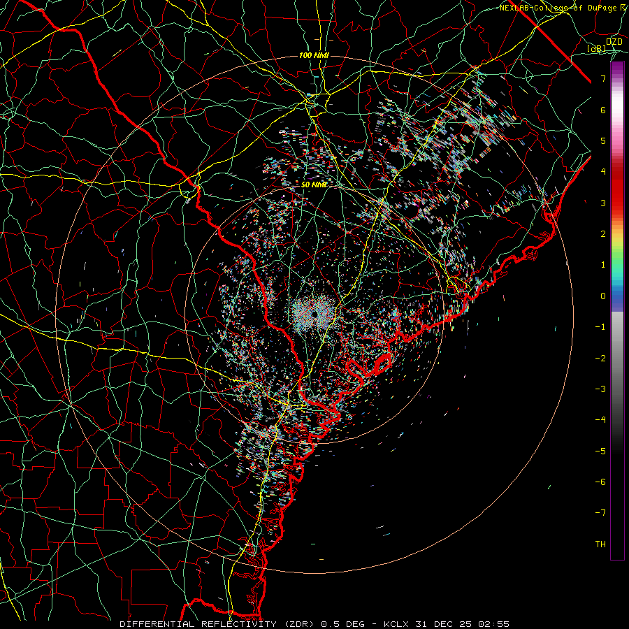Click the 100 NMI range ring label
This screenshot has height=629, width=629.
pos(314,55)
